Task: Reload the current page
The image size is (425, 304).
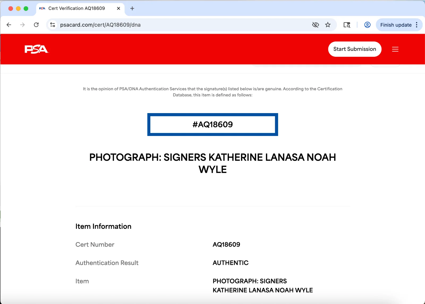Action: [x=36, y=25]
